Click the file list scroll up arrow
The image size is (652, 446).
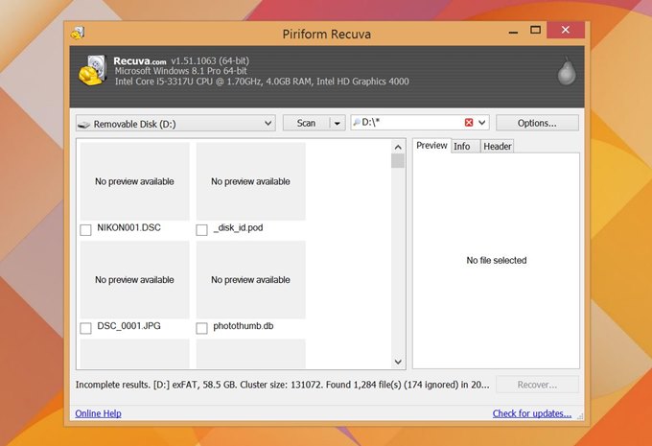398,147
